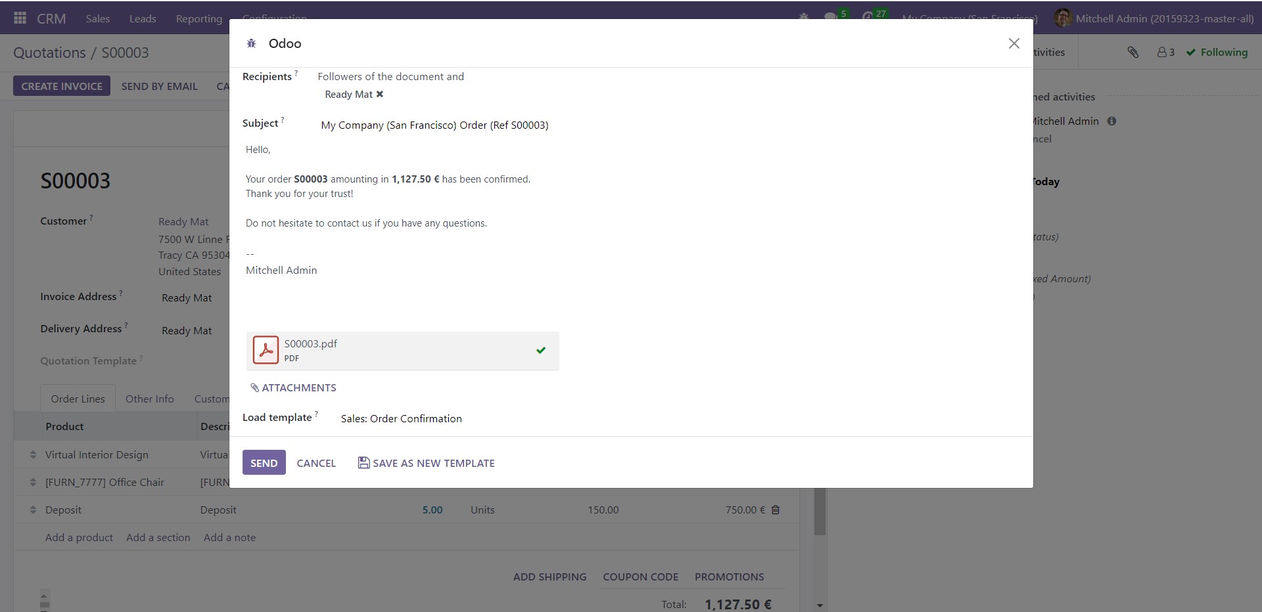1262x612 pixels.
Task: Open the Leads menu
Action: click(x=143, y=18)
